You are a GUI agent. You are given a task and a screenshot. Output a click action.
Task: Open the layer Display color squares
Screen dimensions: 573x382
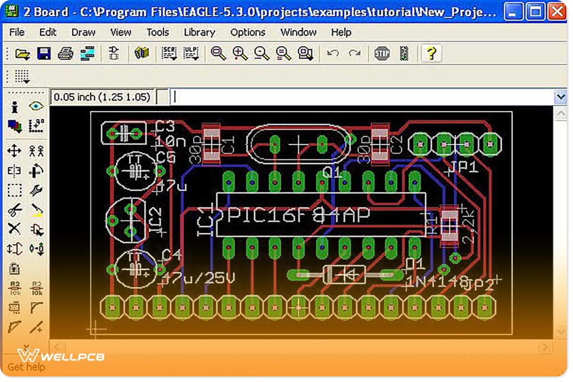coord(14,126)
